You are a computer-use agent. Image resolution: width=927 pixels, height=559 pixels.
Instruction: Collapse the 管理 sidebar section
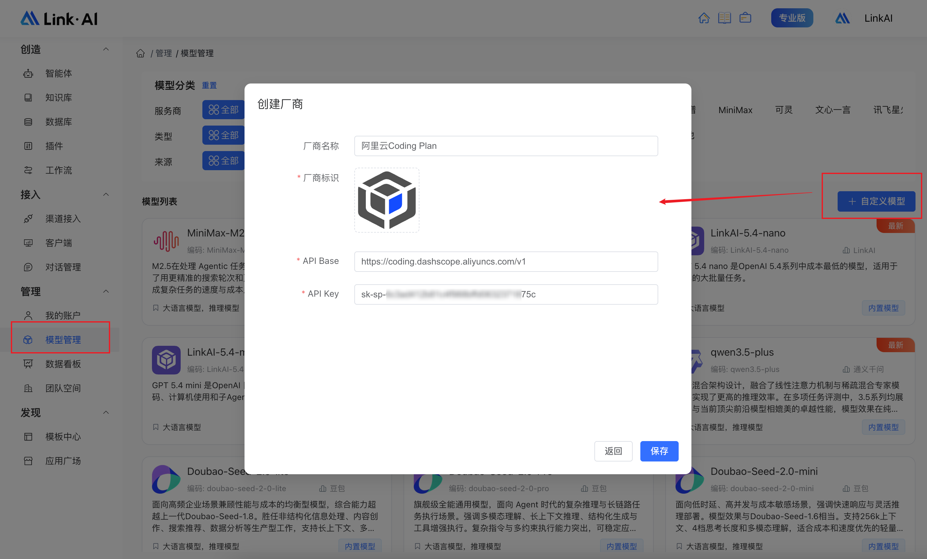pyautogui.click(x=106, y=292)
